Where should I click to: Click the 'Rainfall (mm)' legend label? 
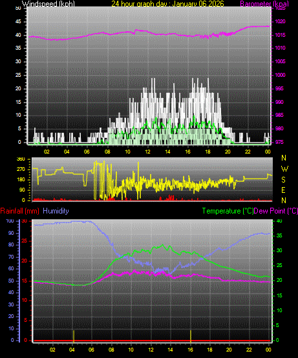(19, 211)
